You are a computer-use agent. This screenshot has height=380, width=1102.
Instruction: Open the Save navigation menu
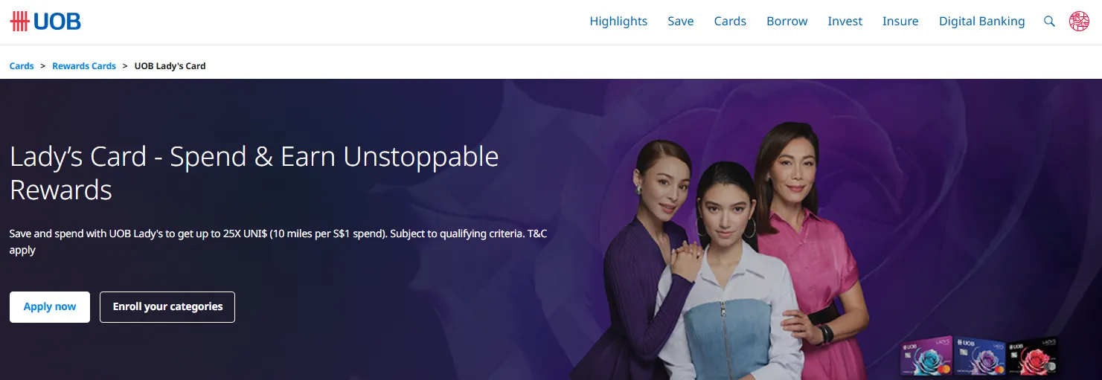click(680, 22)
